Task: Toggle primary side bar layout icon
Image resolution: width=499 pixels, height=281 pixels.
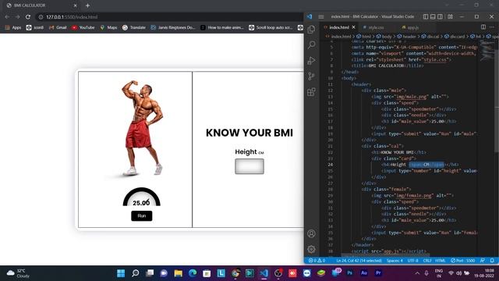Action: tap(426, 16)
